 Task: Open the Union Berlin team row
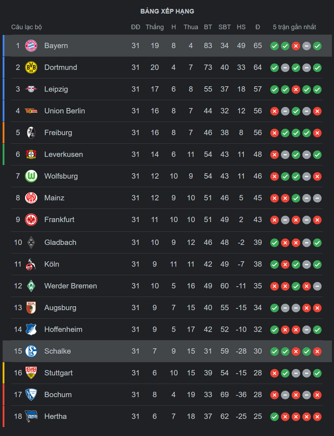167,111
